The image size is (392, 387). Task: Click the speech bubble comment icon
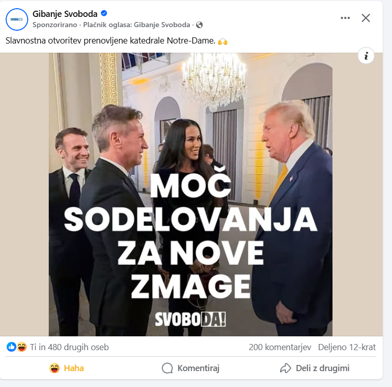pyautogui.click(x=167, y=368)
